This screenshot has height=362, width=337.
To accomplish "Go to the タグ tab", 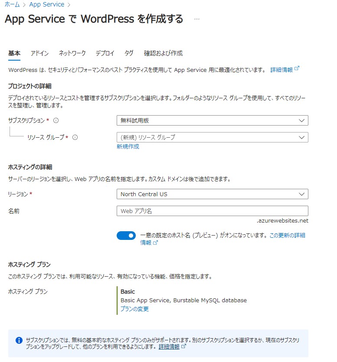I will [x=129, y=53].
